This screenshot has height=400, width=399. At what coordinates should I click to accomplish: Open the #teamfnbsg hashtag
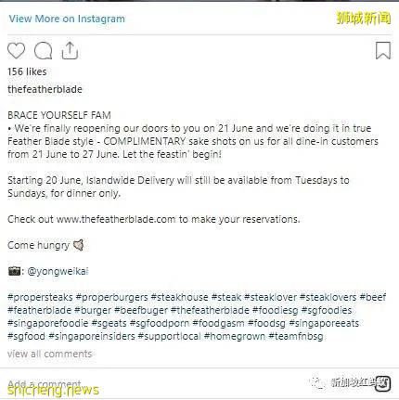(x=296, y=336)
